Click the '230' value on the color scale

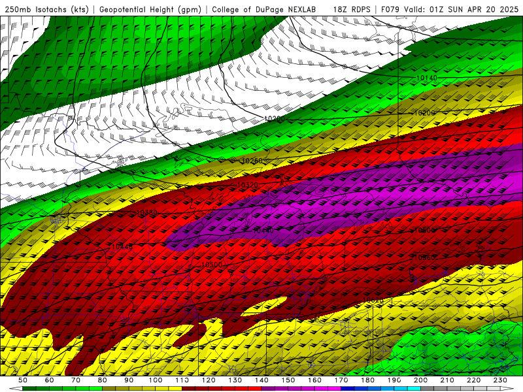(x=501, y=380)
